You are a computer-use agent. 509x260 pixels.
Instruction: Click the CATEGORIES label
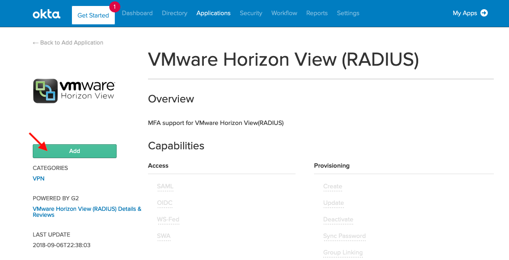coord(50,168)
